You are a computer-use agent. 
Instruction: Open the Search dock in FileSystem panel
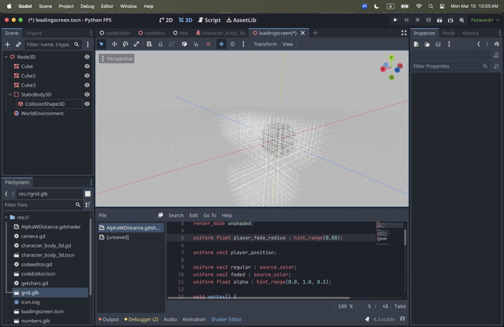click(x=78, y=205)
